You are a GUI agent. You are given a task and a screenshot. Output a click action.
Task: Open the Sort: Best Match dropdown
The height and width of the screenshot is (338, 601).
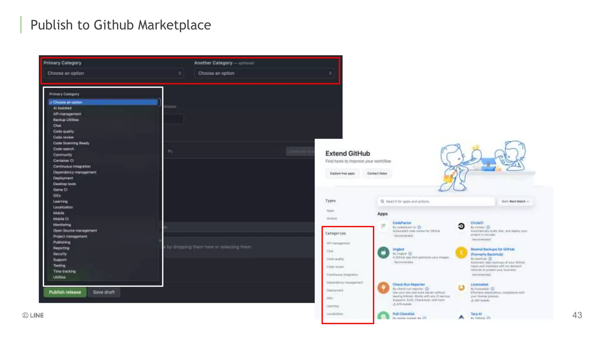pos(515,201)
